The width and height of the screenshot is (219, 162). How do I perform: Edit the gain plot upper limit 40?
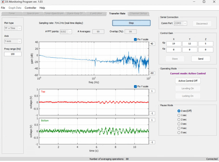click(x=152, y=44)
